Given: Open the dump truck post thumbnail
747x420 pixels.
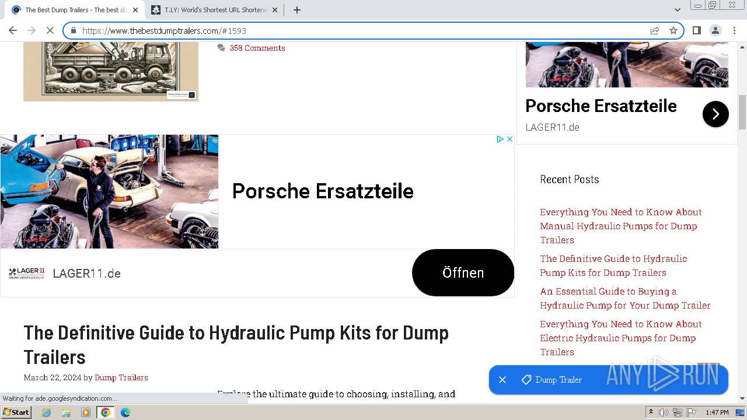Looking at the screenshot, I should pyautogui.click(x=111, y=72).
